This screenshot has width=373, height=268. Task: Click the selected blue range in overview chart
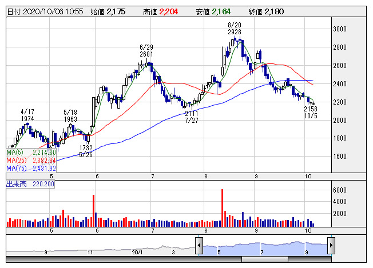265,249
